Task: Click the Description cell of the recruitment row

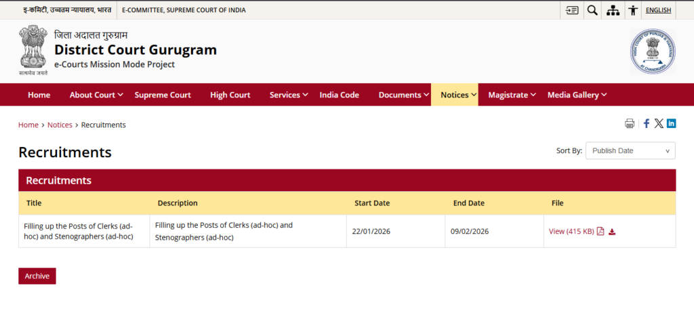Action: click(248, 231)
